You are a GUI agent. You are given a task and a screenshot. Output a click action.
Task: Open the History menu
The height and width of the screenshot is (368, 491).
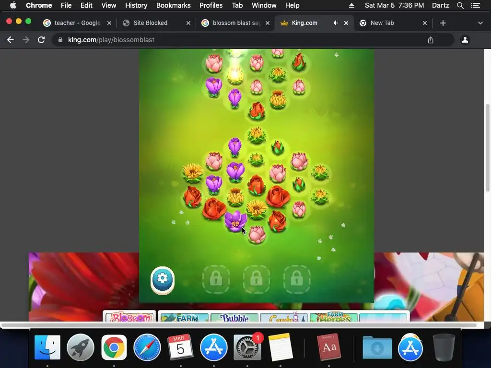(x=136, y=5)
